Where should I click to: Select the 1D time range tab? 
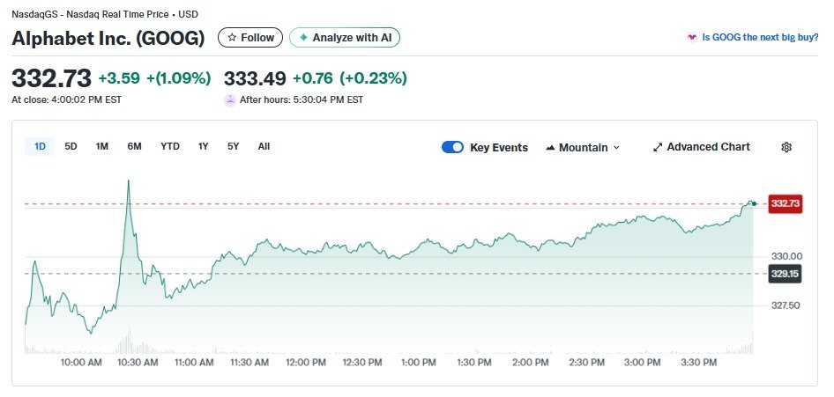tap(40, 146)
